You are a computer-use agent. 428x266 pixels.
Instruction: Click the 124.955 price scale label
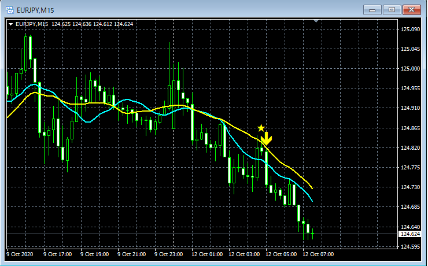(410, 88)
